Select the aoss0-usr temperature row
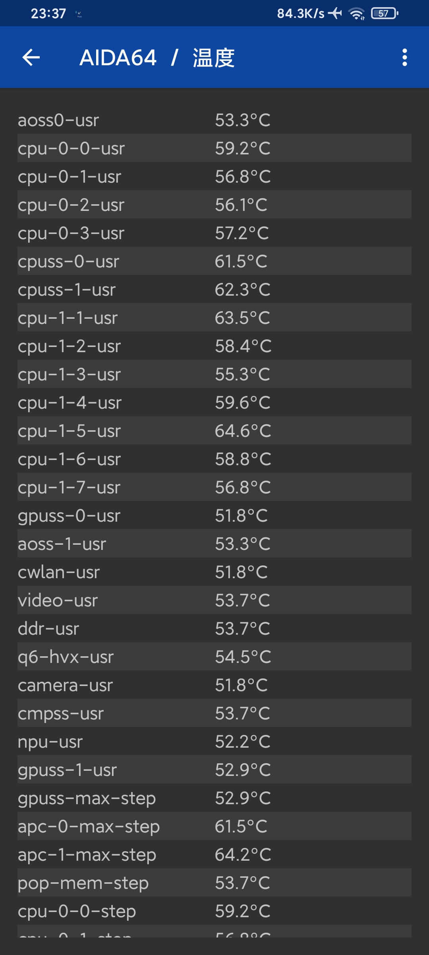This screenshot has height=955, width=429. (x=214, y=120)
